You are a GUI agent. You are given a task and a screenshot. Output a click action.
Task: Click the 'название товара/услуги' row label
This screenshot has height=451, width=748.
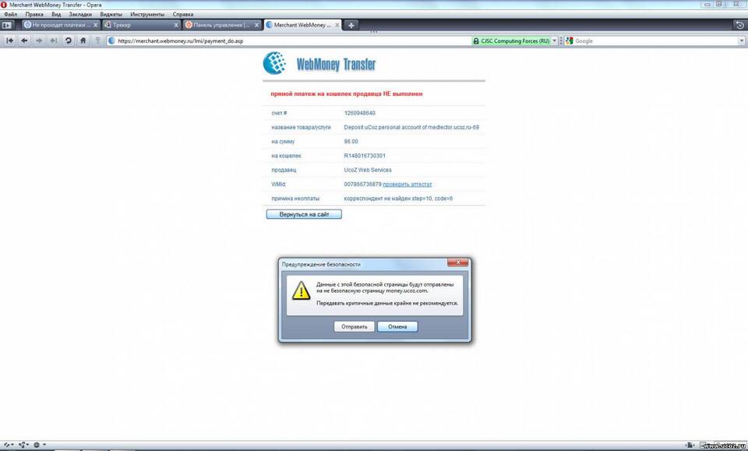tap(301, 127)
